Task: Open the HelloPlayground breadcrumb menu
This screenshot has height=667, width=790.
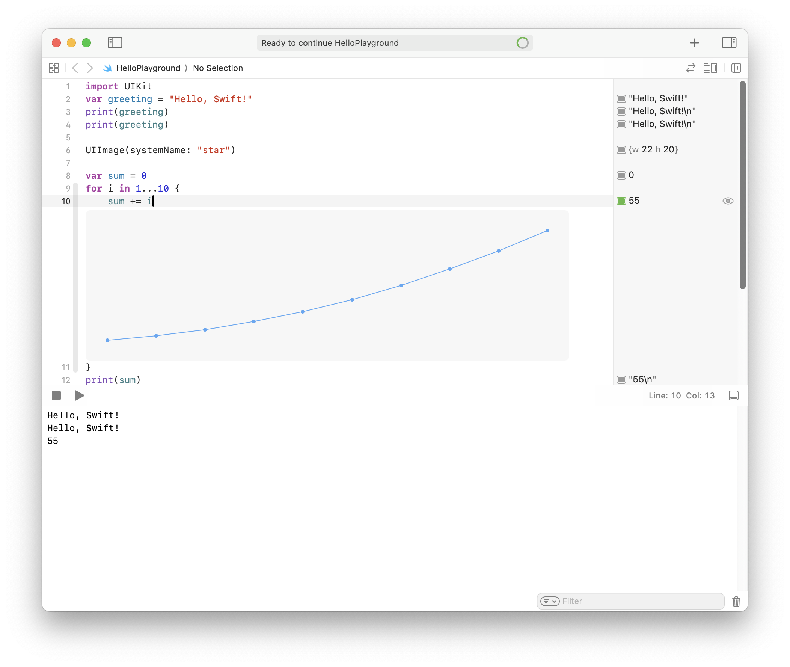Action: coord(148,68)
